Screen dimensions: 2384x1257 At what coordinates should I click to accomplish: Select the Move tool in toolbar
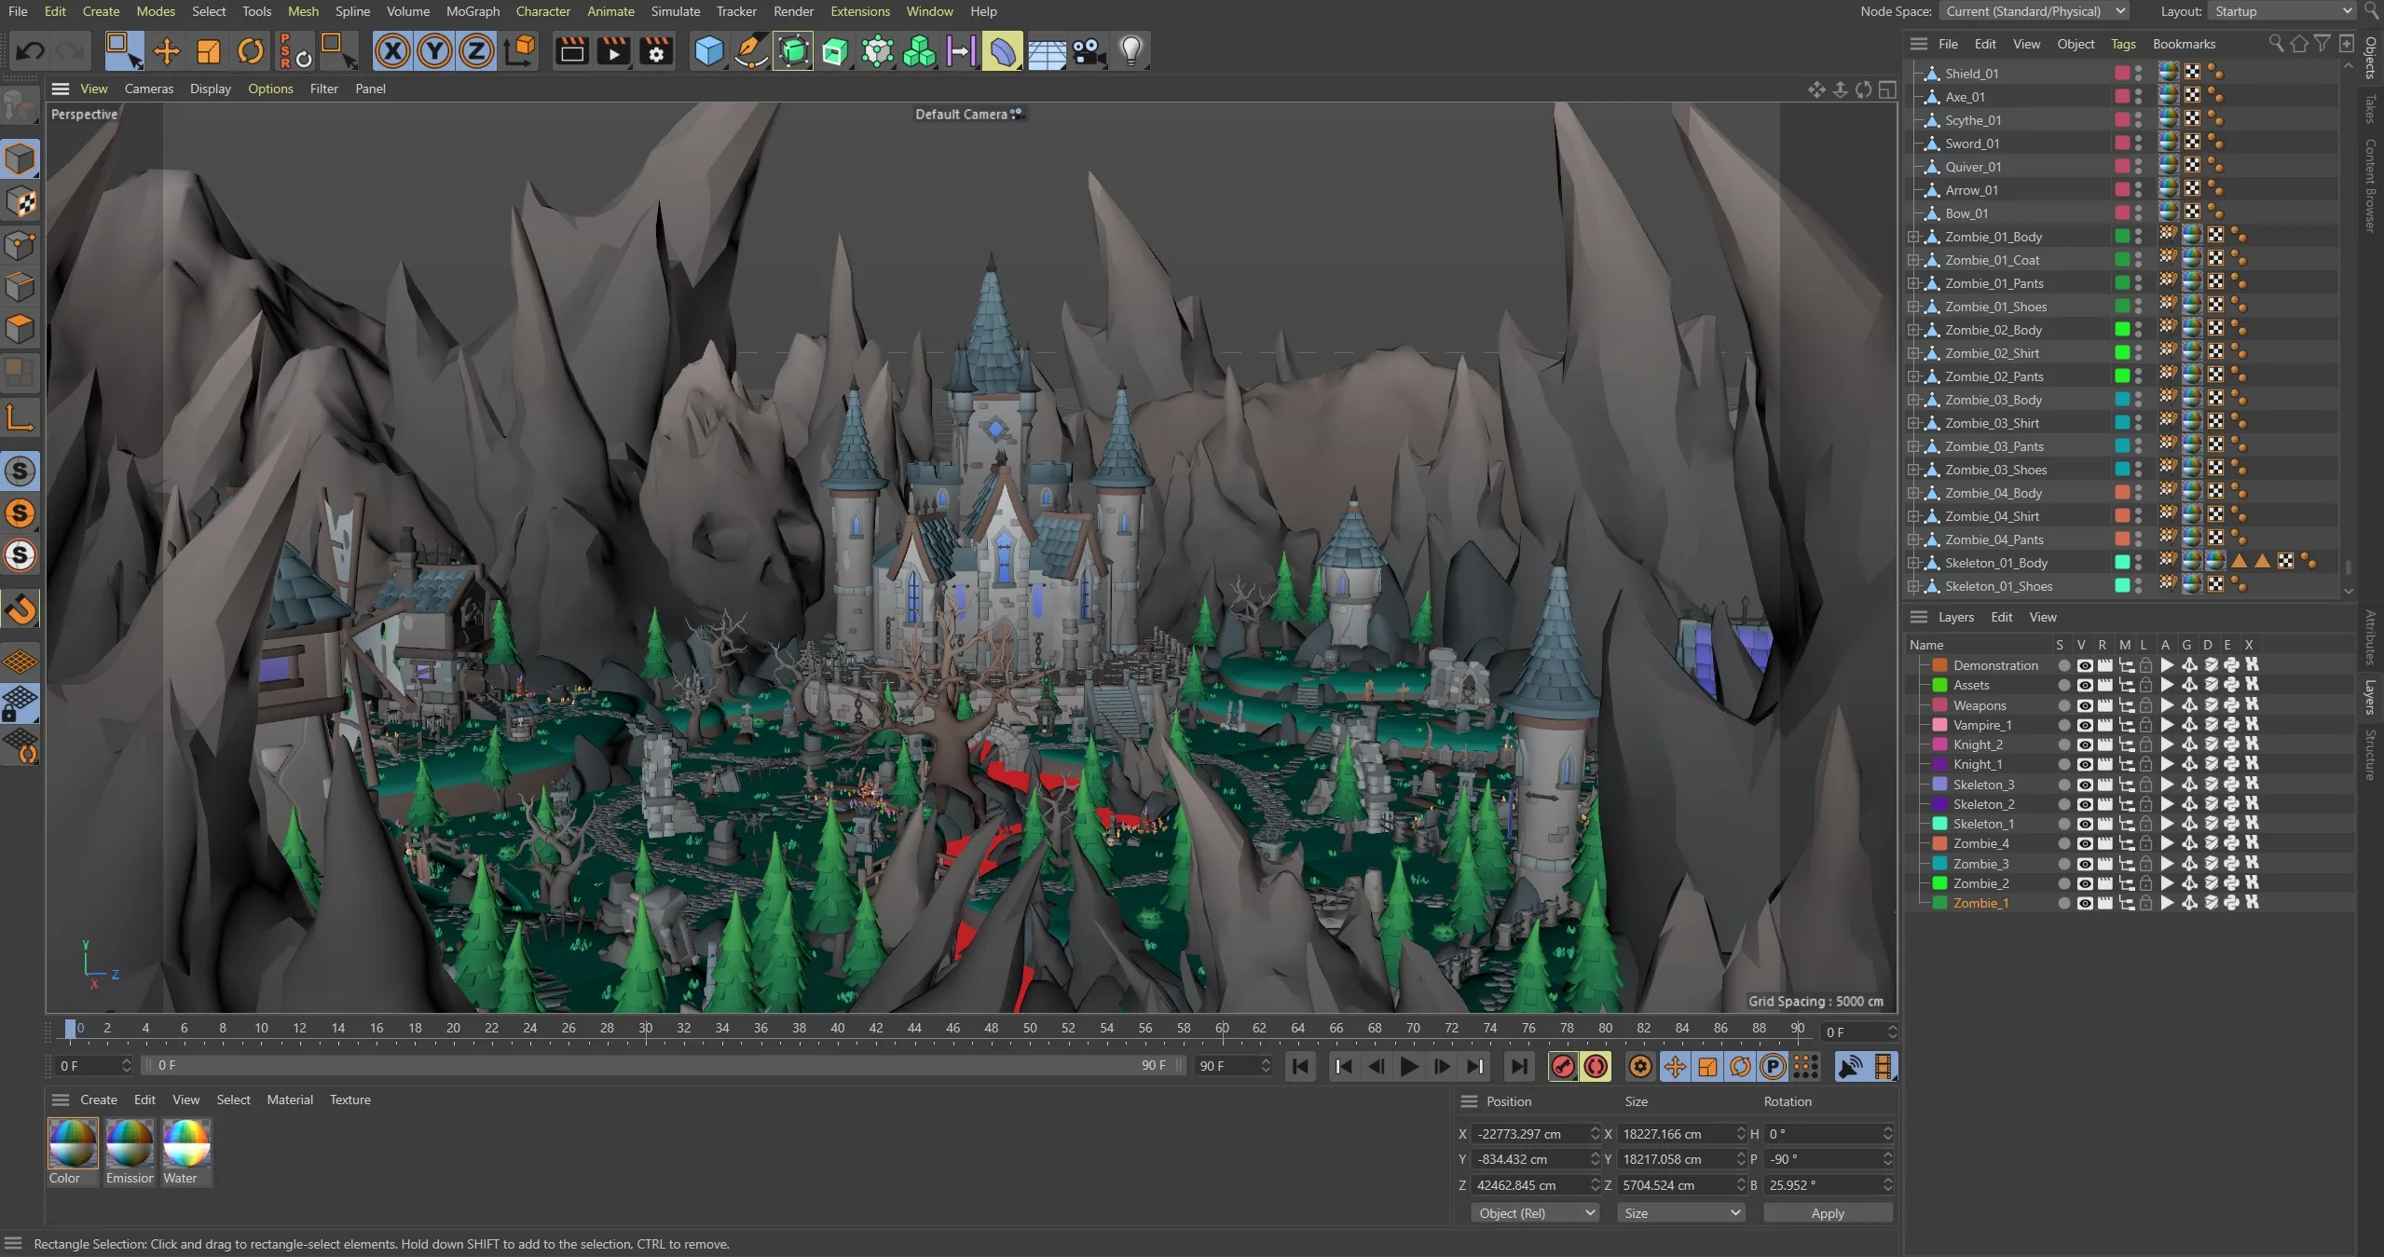pyautogui.click(x=166, y=51)
